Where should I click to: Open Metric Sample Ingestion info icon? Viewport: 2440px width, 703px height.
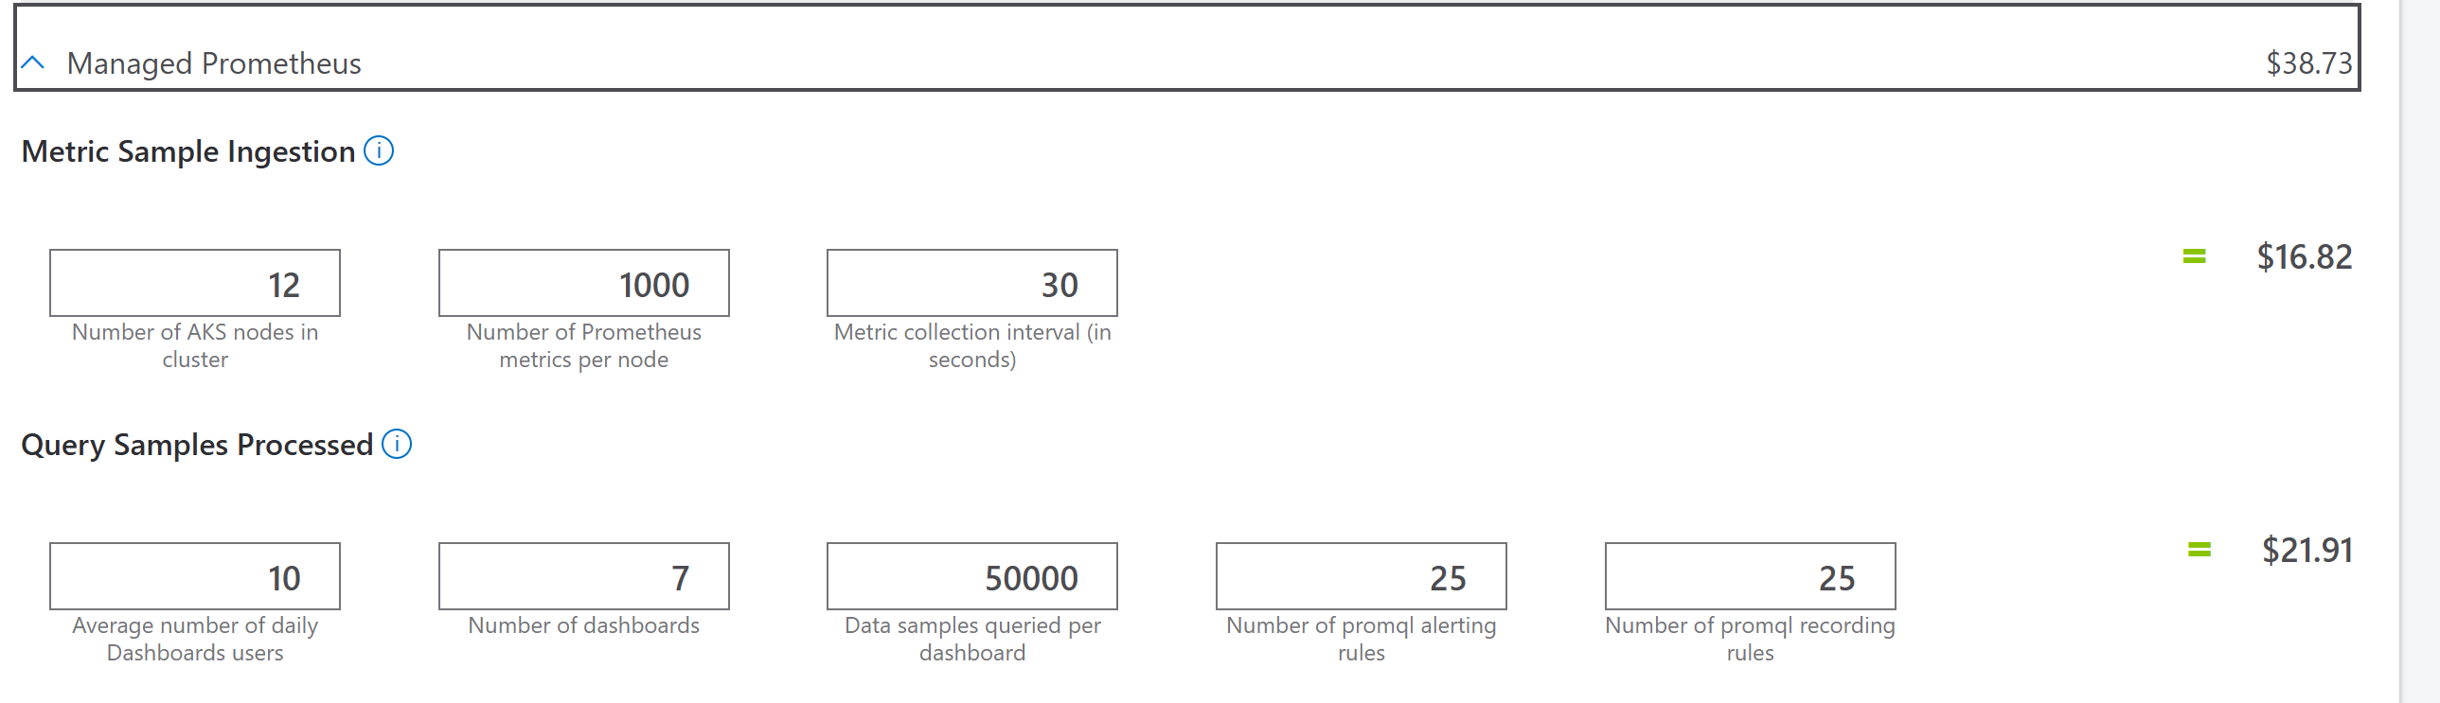point(379,151)
